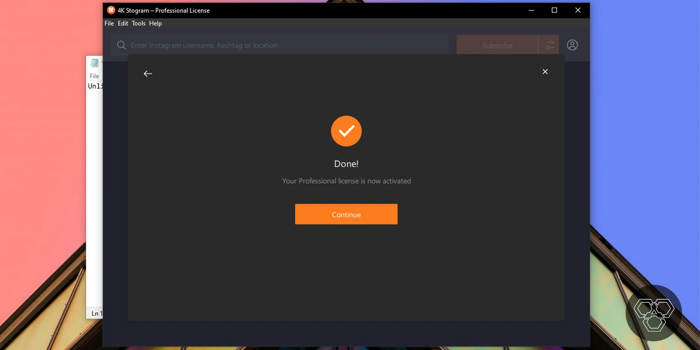
Task: Maximize the 4K Stogram window
Action: click(554, 10)
